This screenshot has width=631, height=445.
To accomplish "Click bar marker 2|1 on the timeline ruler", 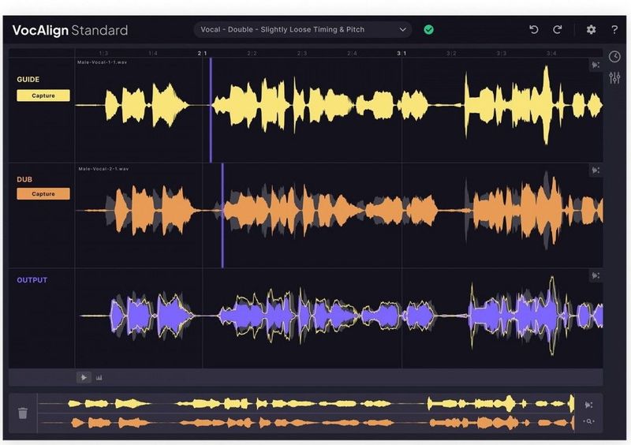I will click(202, 53).
